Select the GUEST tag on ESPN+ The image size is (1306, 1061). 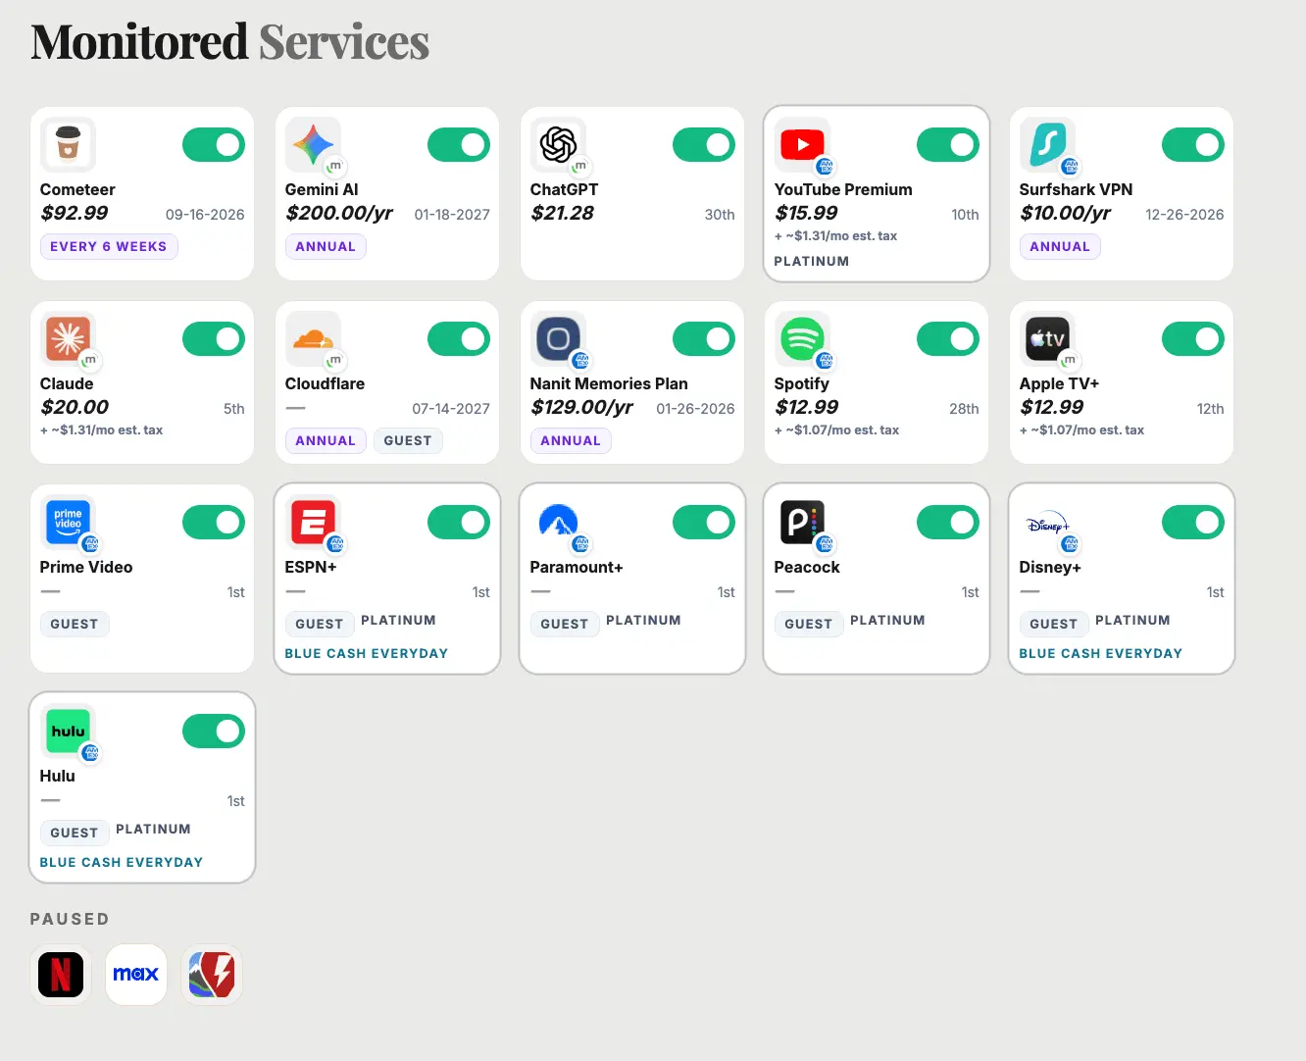click(x=320, y=624)
